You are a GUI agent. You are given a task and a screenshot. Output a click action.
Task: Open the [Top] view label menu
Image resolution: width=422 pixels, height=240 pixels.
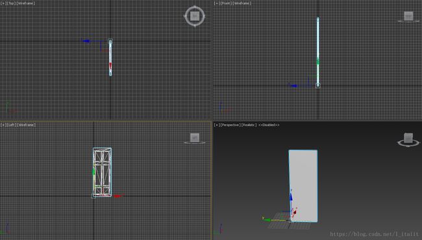11,3
